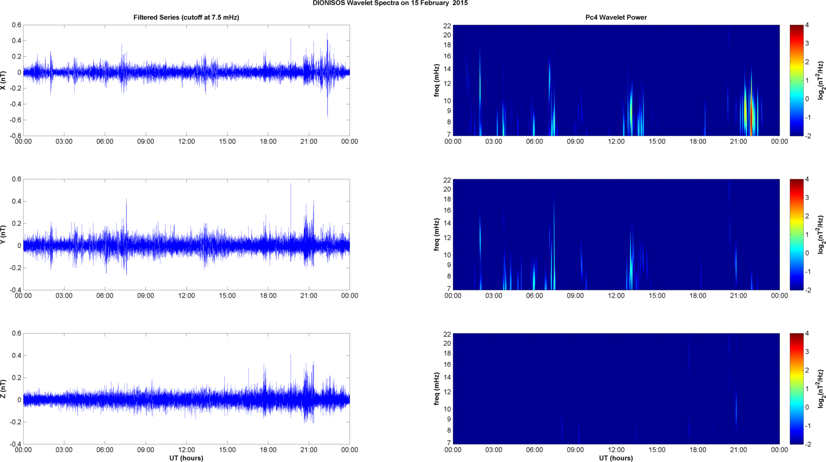This screenshot has height=462, width=826.
Task: Click "21:00" tick beneath the top spectrogram
Action: pos(739,142)
